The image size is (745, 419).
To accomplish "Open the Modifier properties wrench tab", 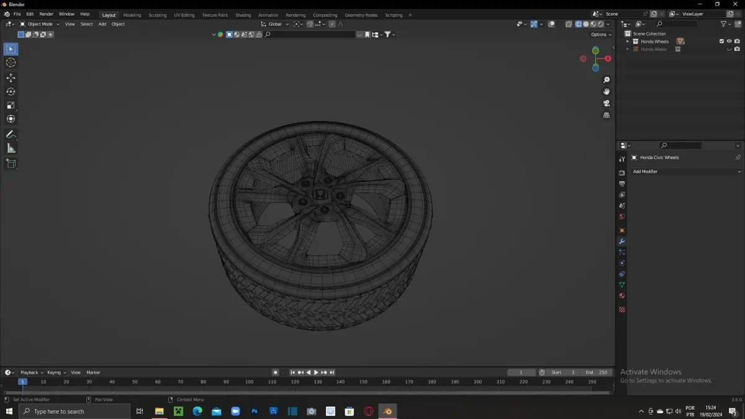I will 621,241.
